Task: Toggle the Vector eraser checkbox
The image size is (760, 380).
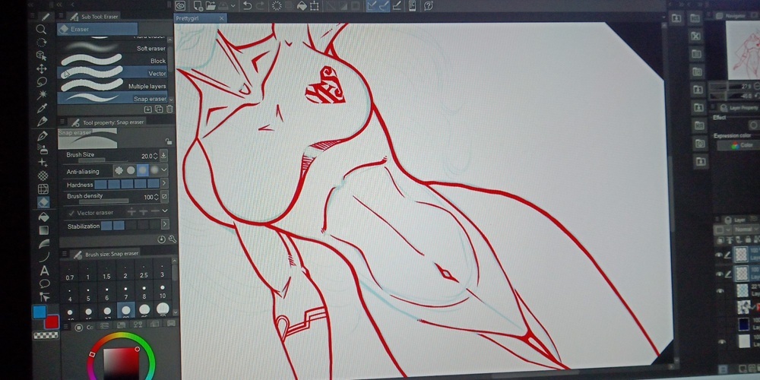Action: (x=71, y=214)
